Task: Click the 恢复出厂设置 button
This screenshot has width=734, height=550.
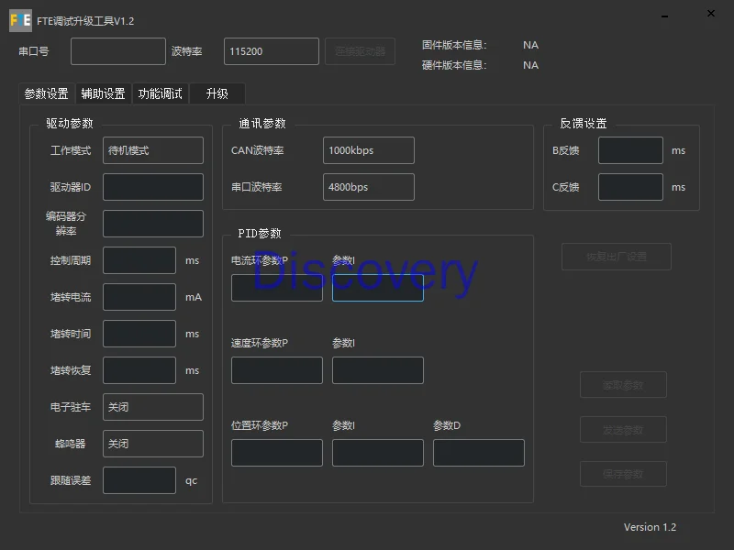Action: pos(617,257)
